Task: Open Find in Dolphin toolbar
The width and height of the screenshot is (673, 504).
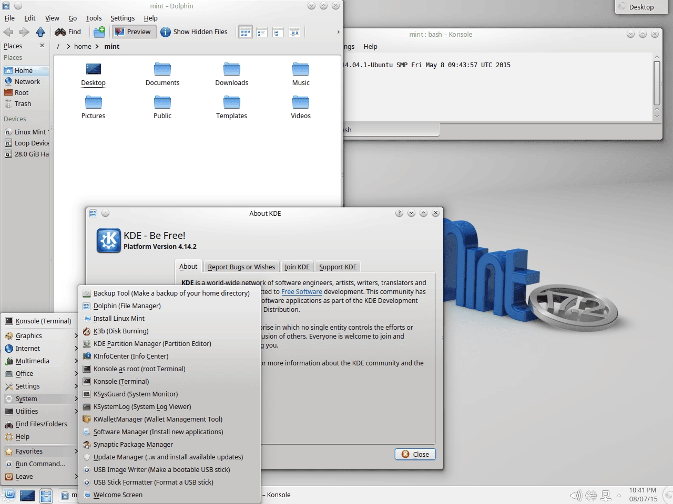Action: coord(68,32)
